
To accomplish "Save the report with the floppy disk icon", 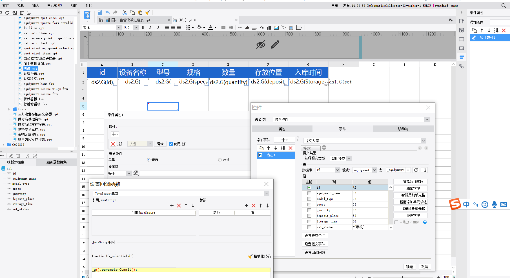I will click(100, 12).
